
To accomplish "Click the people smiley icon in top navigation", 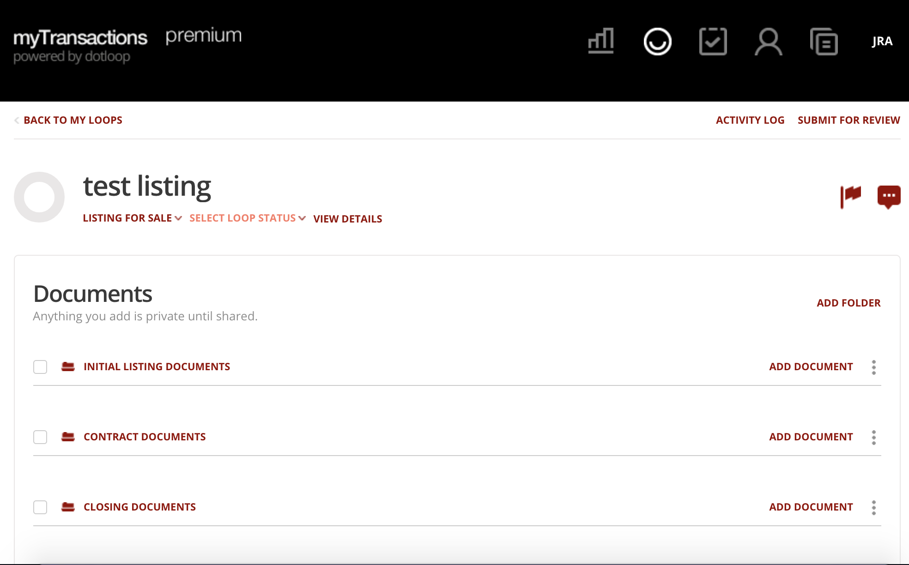I will [658, 42].
